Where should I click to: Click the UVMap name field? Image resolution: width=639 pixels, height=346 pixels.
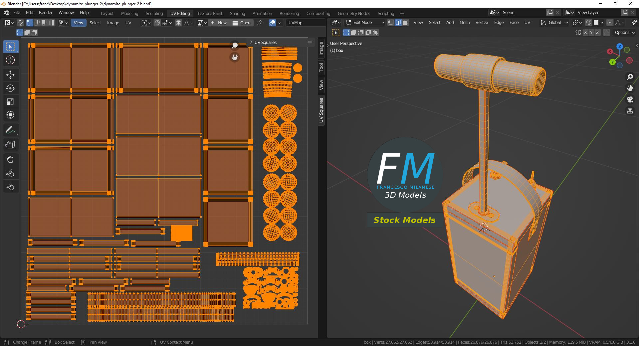click(305, 23)
